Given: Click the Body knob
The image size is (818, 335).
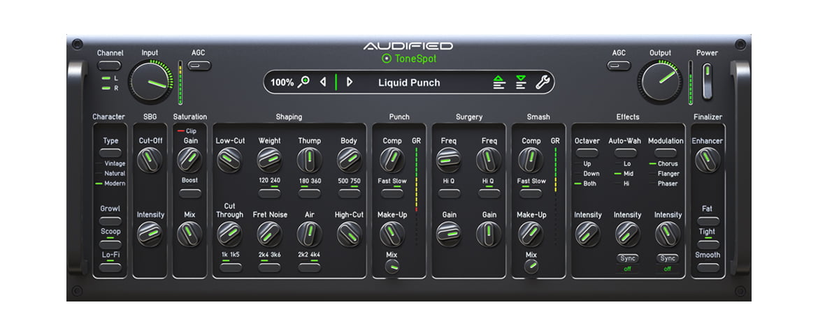Looking at the screenshot, I should 350,159.
